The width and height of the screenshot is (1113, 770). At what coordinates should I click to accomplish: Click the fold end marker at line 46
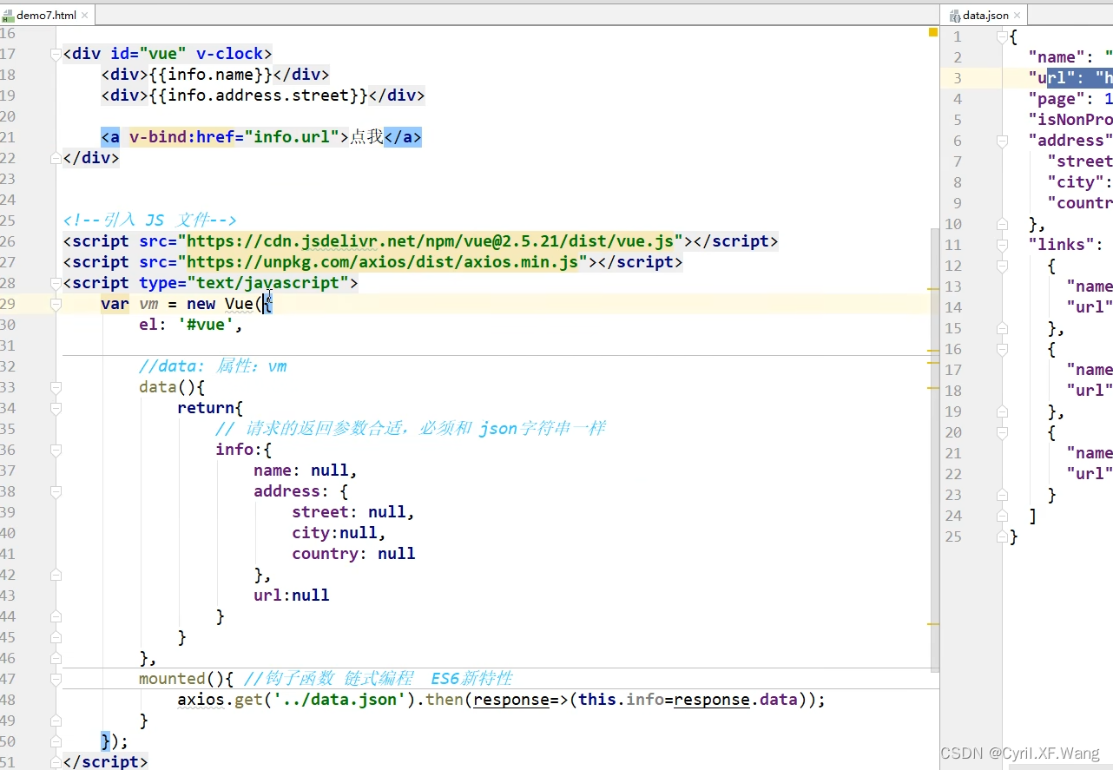pos(56,658)
